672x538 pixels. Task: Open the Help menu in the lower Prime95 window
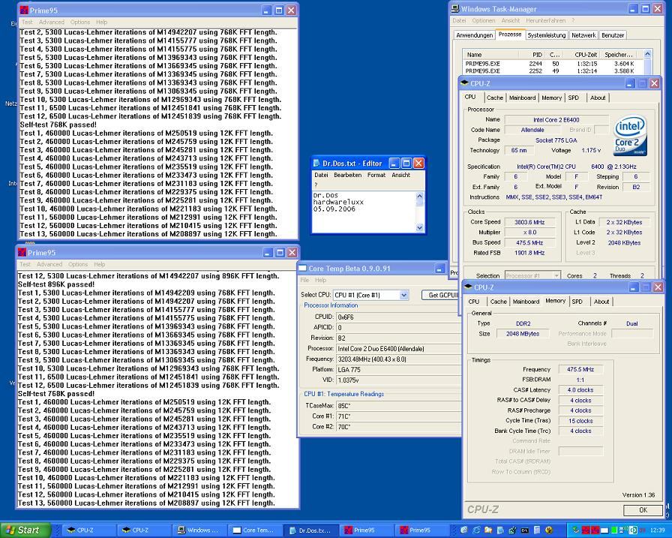click(100, 265)
